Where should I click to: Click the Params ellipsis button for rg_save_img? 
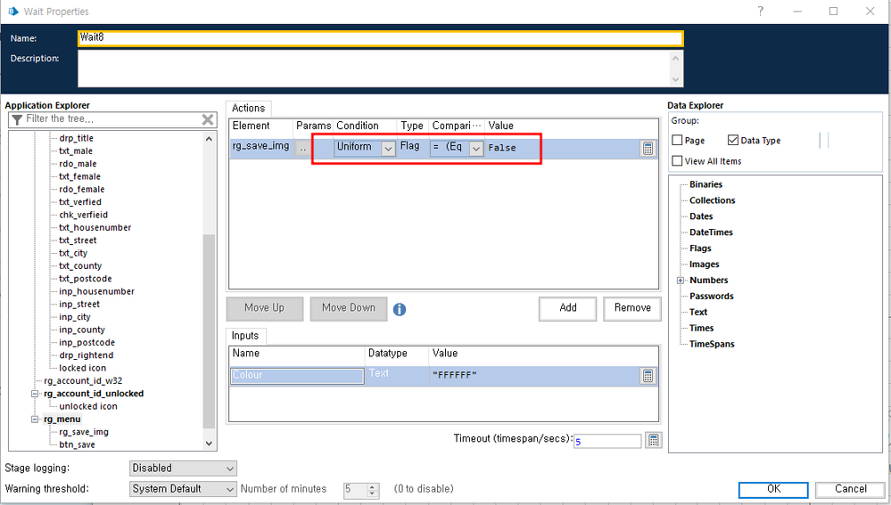(303, 148)
